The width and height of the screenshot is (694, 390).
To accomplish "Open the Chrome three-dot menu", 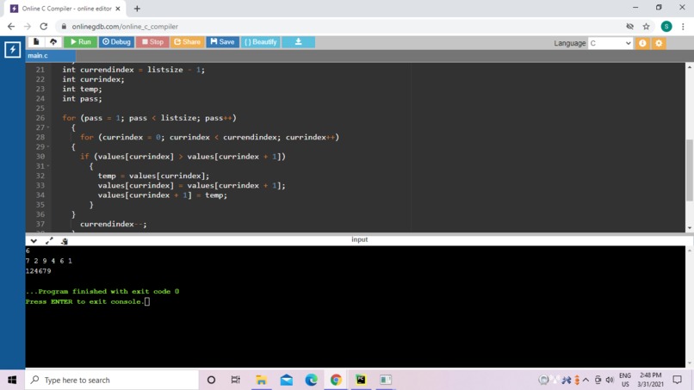I will [x=683, y=27].
